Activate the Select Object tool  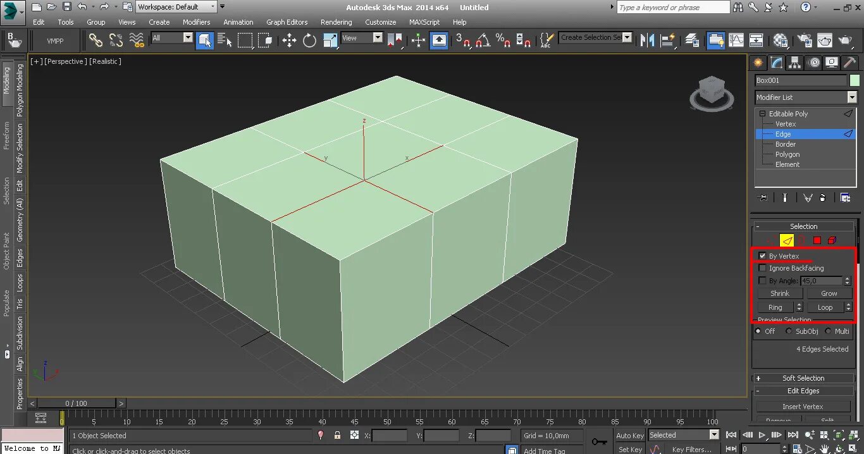[204, 40]
